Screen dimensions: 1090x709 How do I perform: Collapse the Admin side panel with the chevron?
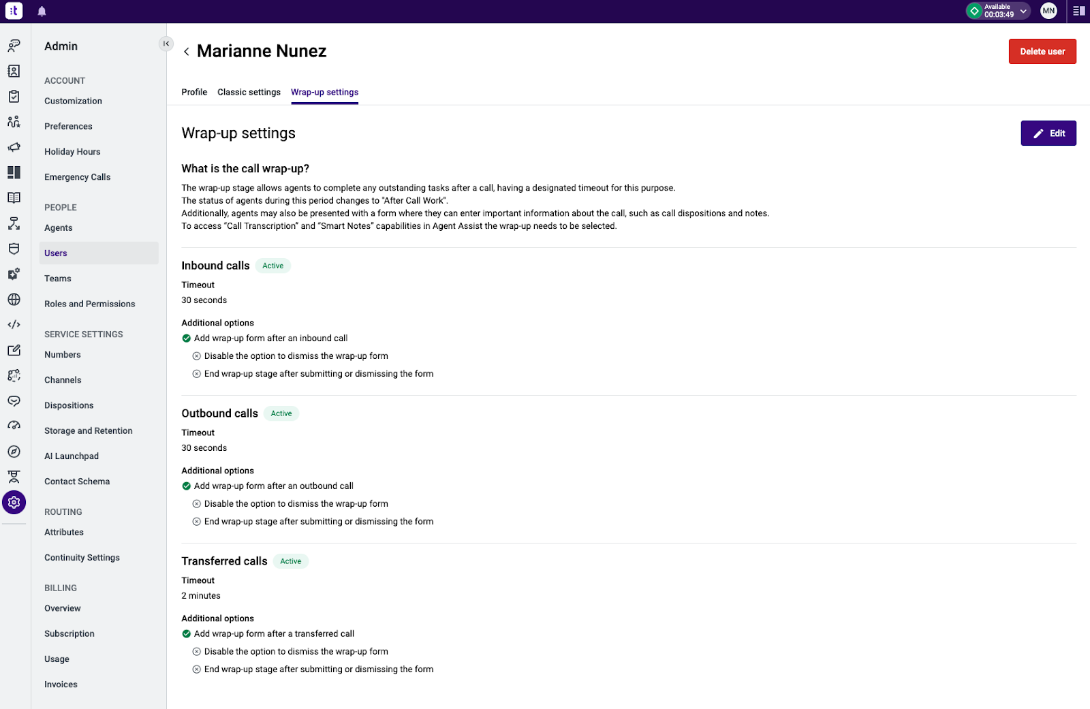pyautogui.click(x=166, y=43)
